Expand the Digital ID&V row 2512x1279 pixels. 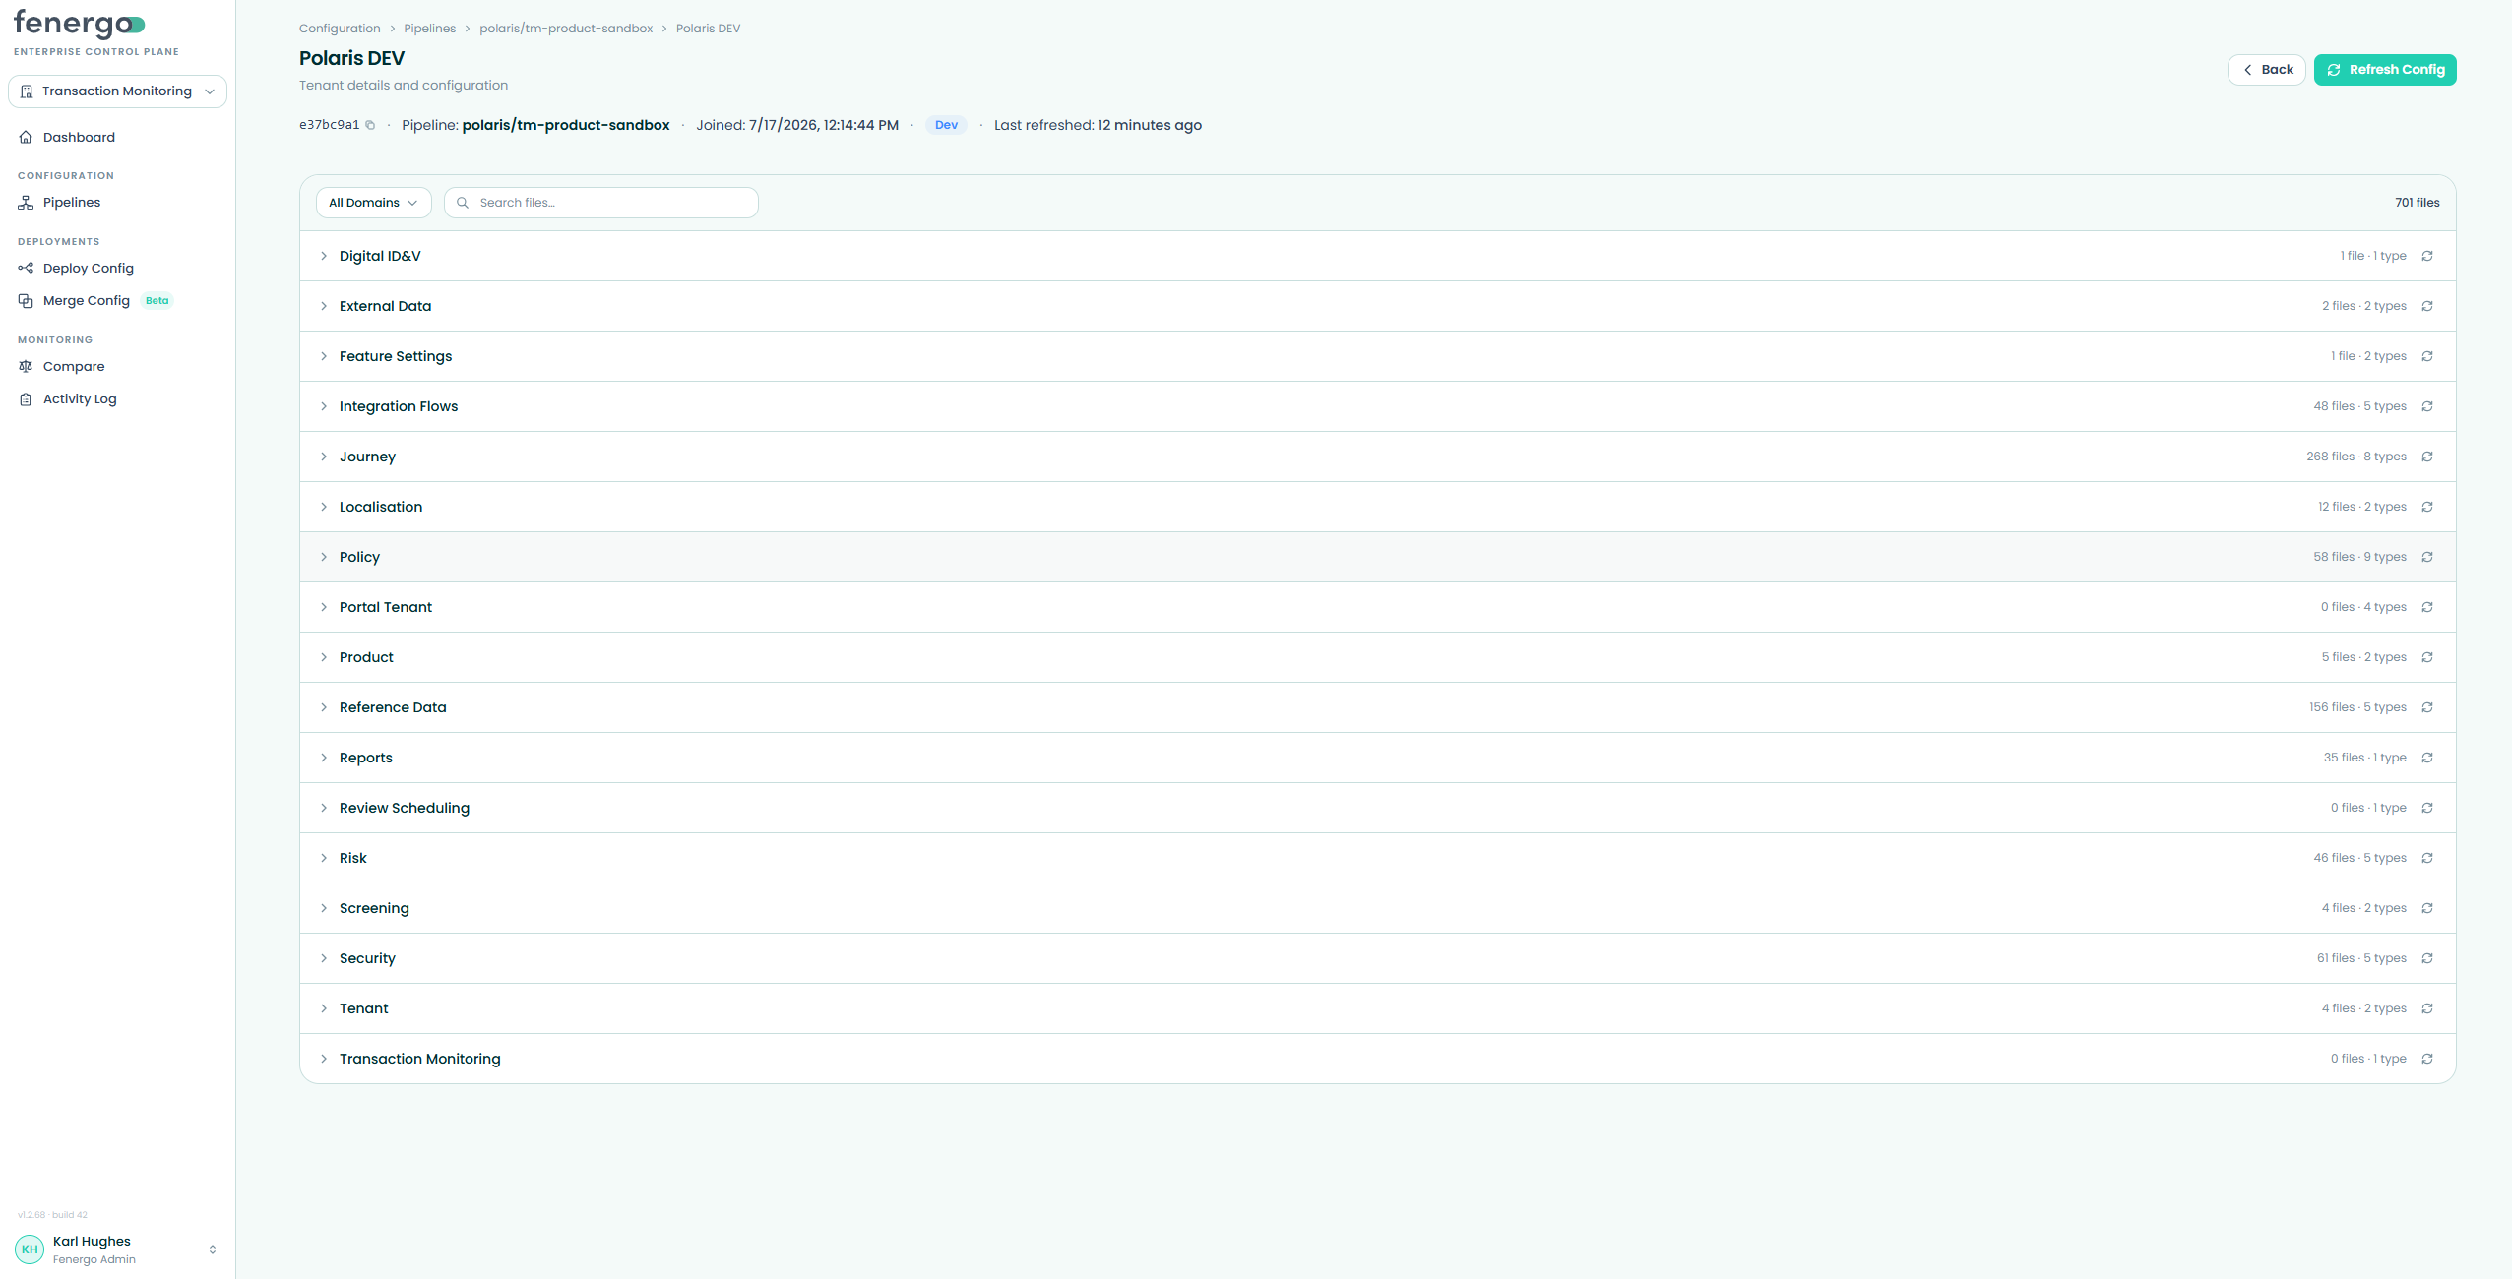click(x=324, y=256)
